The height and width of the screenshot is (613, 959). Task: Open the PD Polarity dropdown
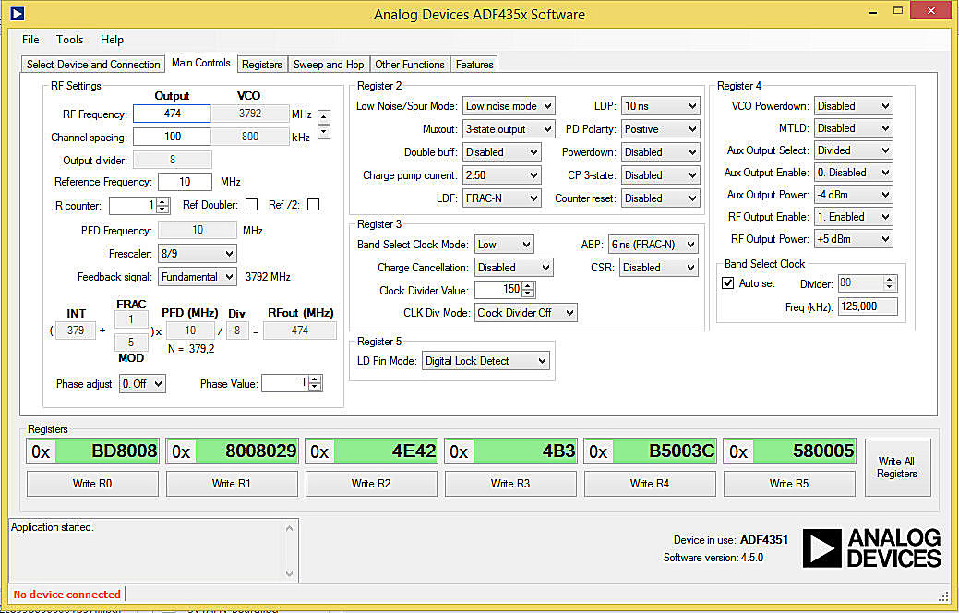tap(661, 129)
